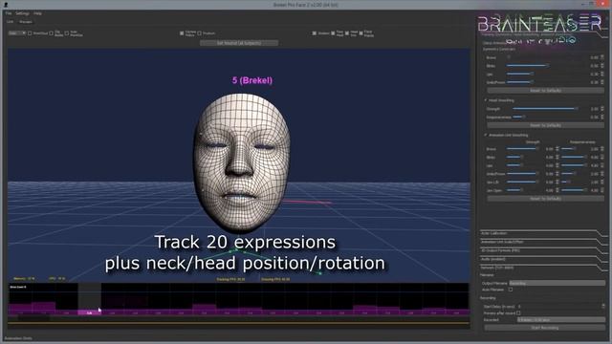The image size is (612, 344).
Task: Reset Animation Unit Smoothing to defaults
Action: [x=545, y=199]
